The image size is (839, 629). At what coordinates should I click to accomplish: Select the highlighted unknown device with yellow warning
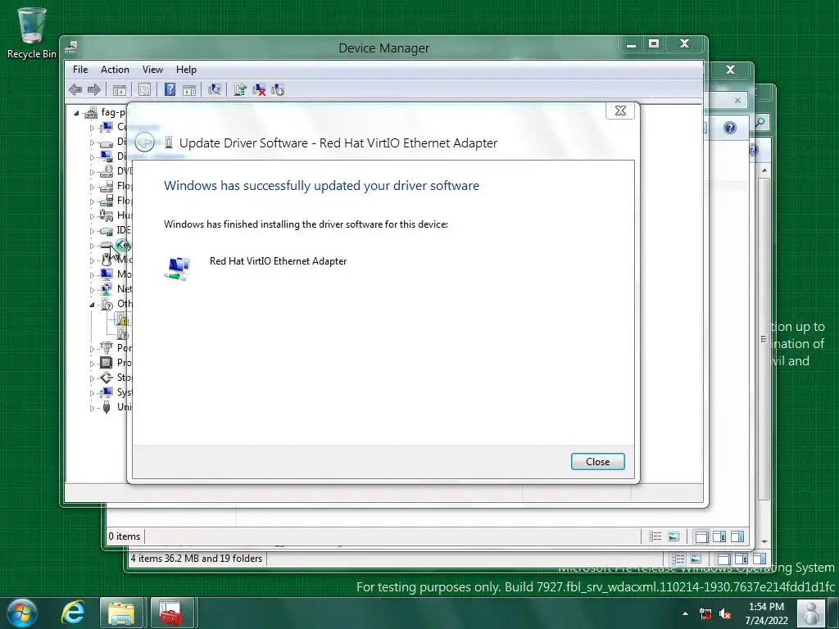(x=123, y=319)
